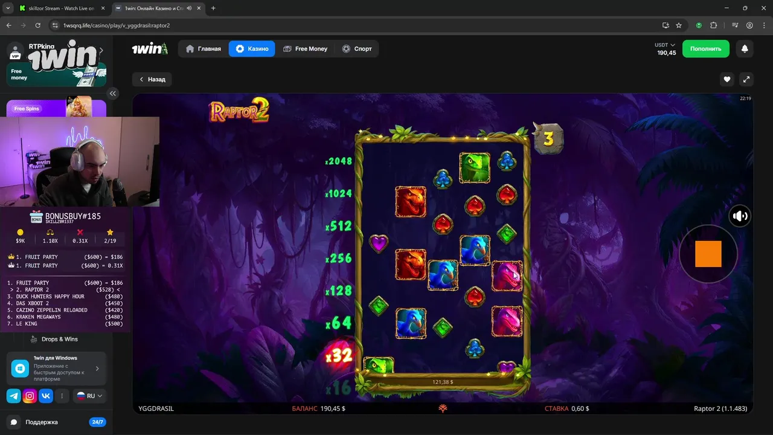Open the Free money banner
The image size is (773, 435).
pyautogui.click(x=57, y=74)
